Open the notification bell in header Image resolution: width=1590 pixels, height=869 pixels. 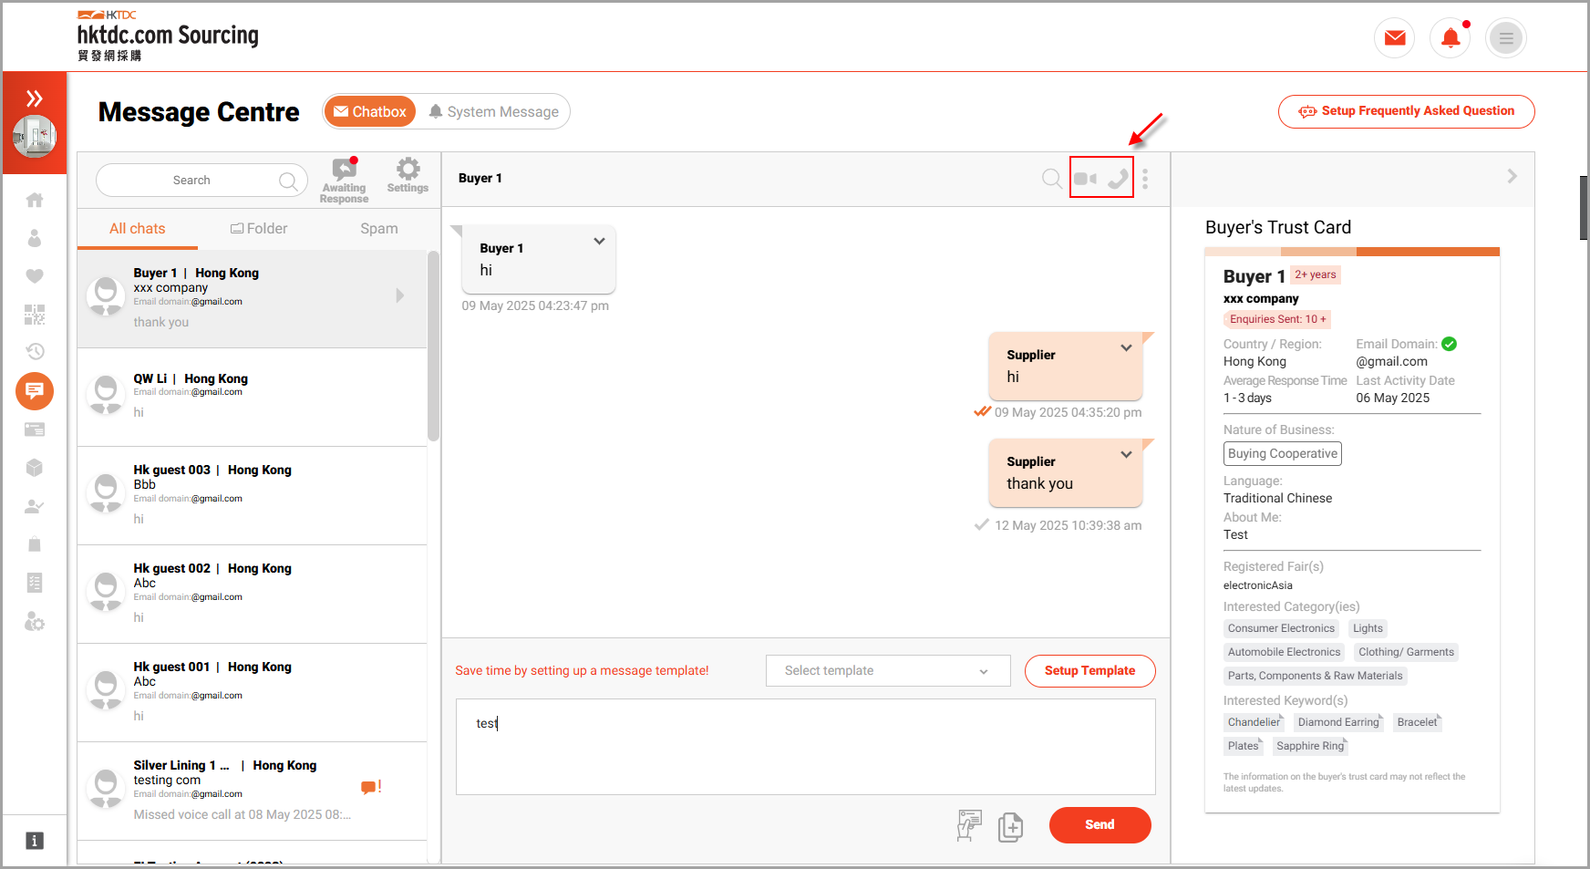coord(1450,37)
